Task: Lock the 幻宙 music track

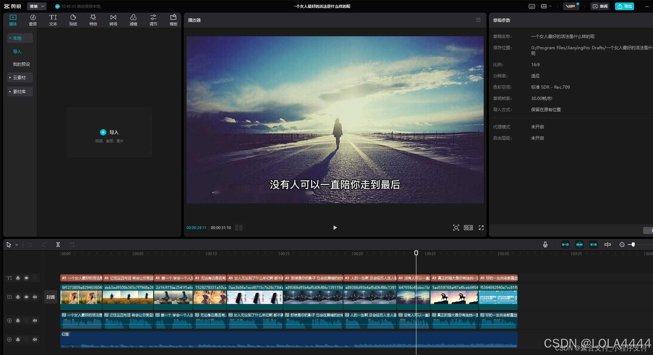Action: tap(18, 340)
